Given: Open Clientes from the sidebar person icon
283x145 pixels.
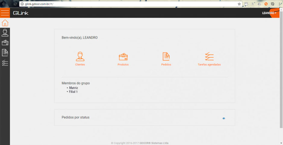Looking at the screenshot, I should 5,33.
